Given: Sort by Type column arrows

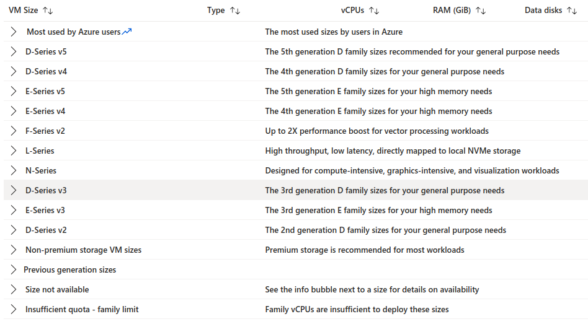Looking at the screenshot, I should [x=234, y=11].
